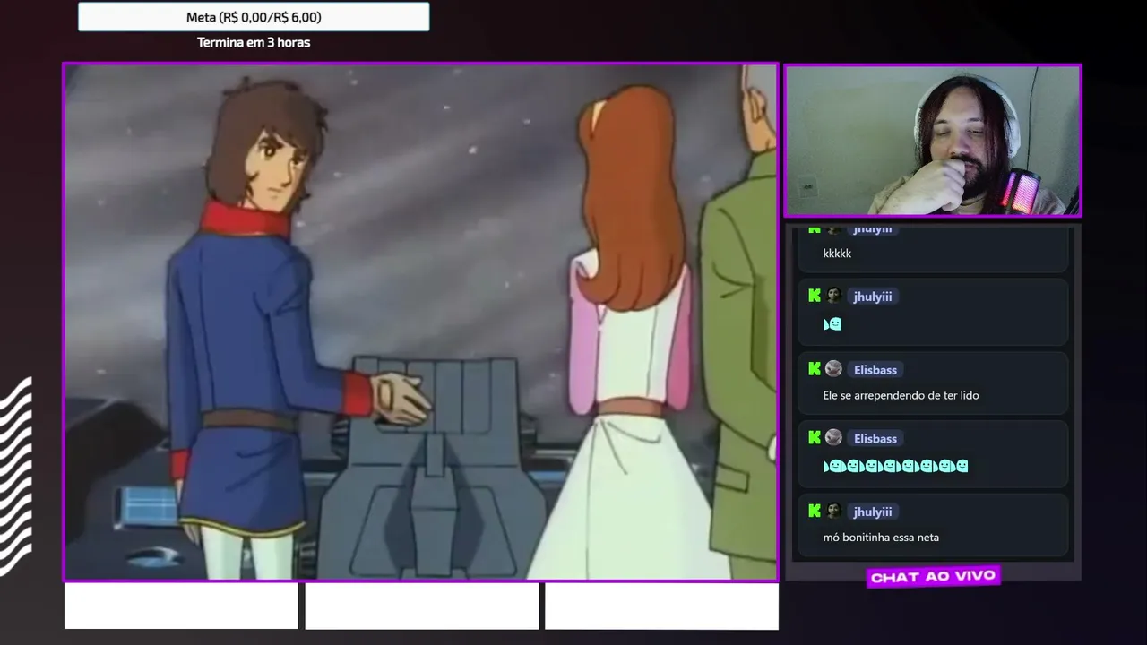Select username jhulyiii on the single-emote message

(x=873, y=296)
